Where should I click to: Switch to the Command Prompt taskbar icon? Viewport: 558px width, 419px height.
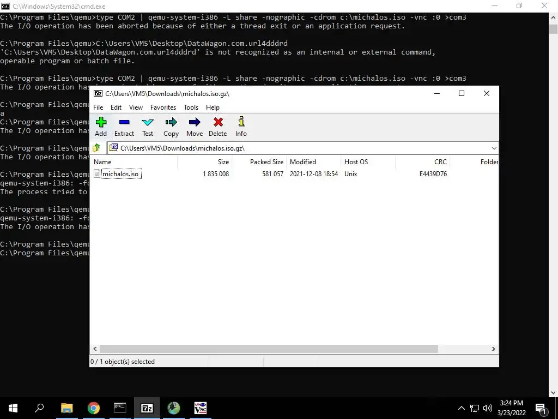point(120,408)
